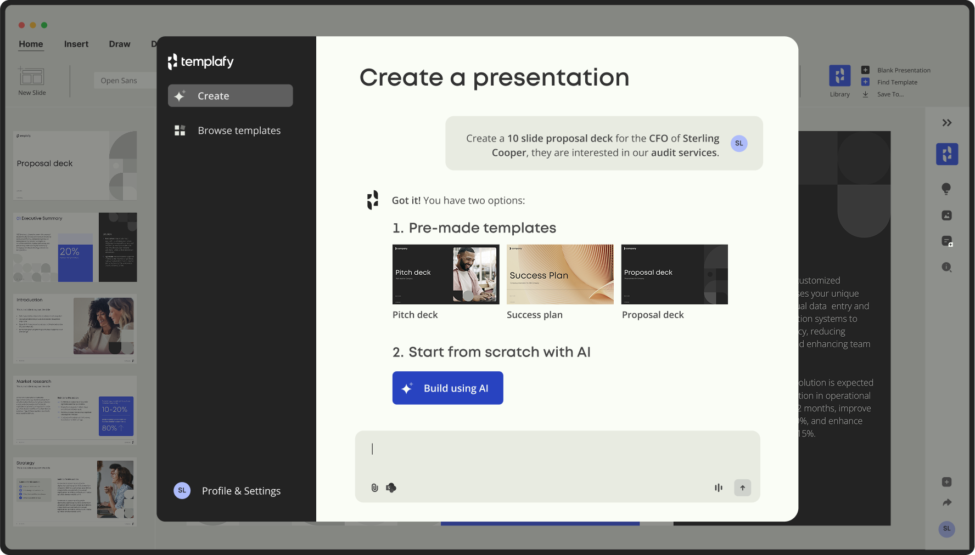Viewport: 975px width, 555px height.
Task: Select Introduction slide thumbnail
Action: click(x=75, y=329)
